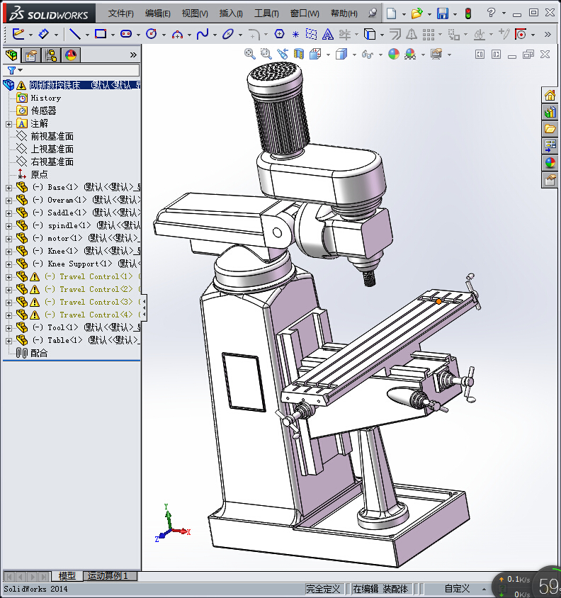Click the Linear Sketch Pattern icon
Viewport: 561px width, 598px height.
point(429,34)
